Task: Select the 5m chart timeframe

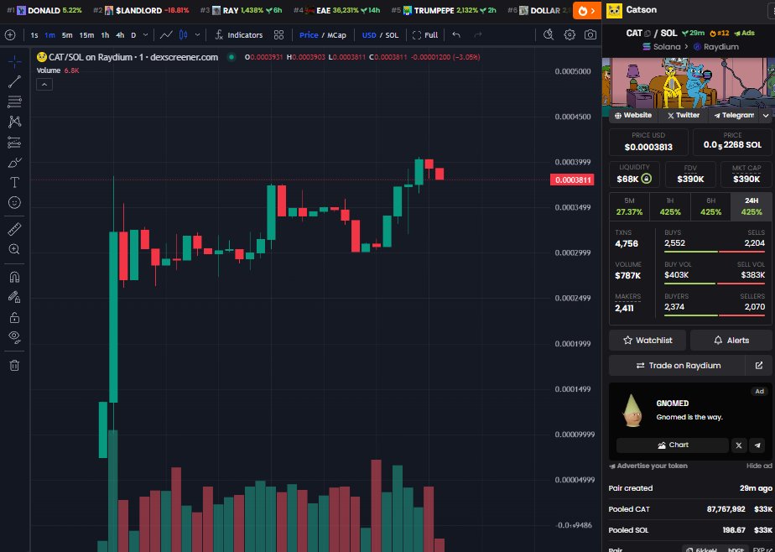Action: (x=66, y=36)
